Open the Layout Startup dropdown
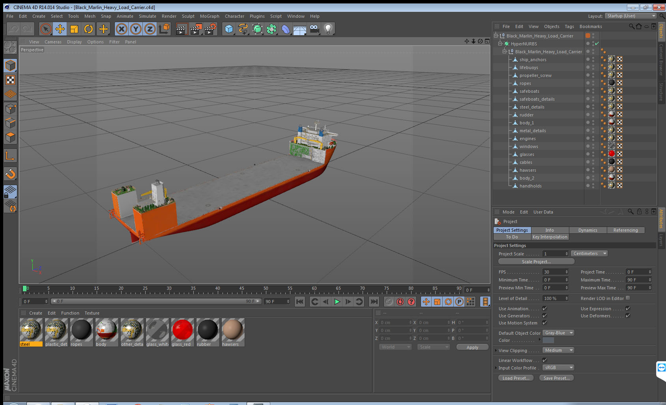 pyautogui.click(x=631, y=16)
